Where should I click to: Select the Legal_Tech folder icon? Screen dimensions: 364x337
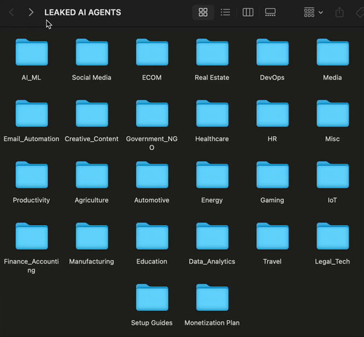[333, 236]
